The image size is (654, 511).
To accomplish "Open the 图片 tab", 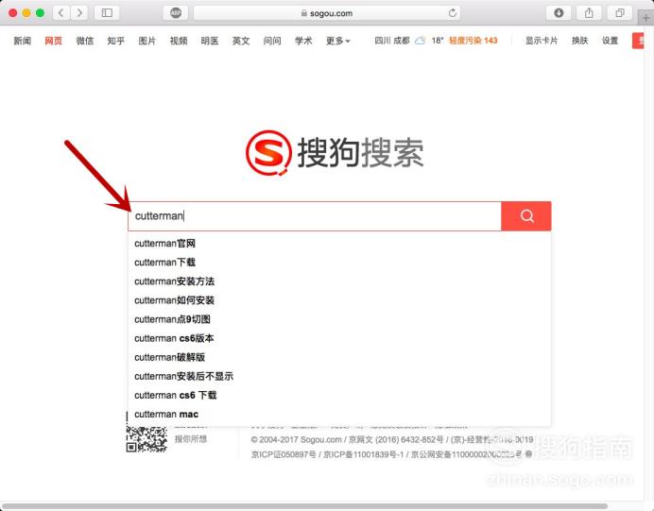I will [147, 41].
